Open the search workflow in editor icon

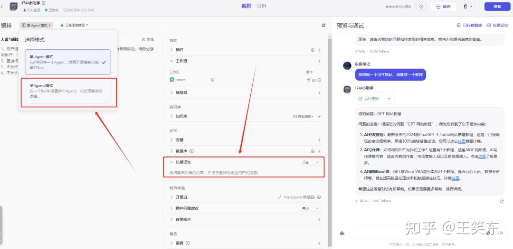pyautogui.click(x=314, y=80)
